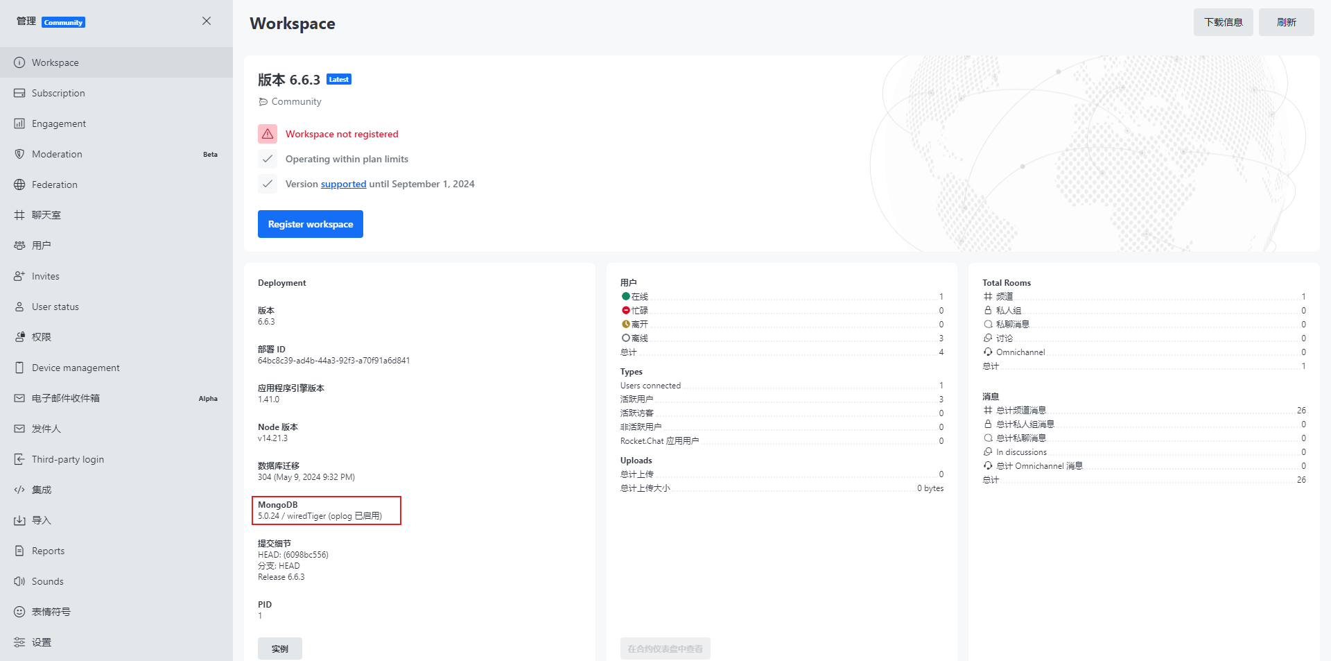Click the 下载信息 download info button

[1223, 22]
